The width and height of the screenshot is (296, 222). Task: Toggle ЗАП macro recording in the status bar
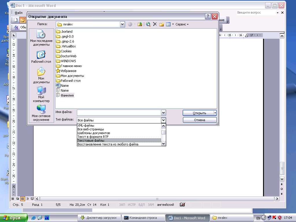(x=122, y=205)
